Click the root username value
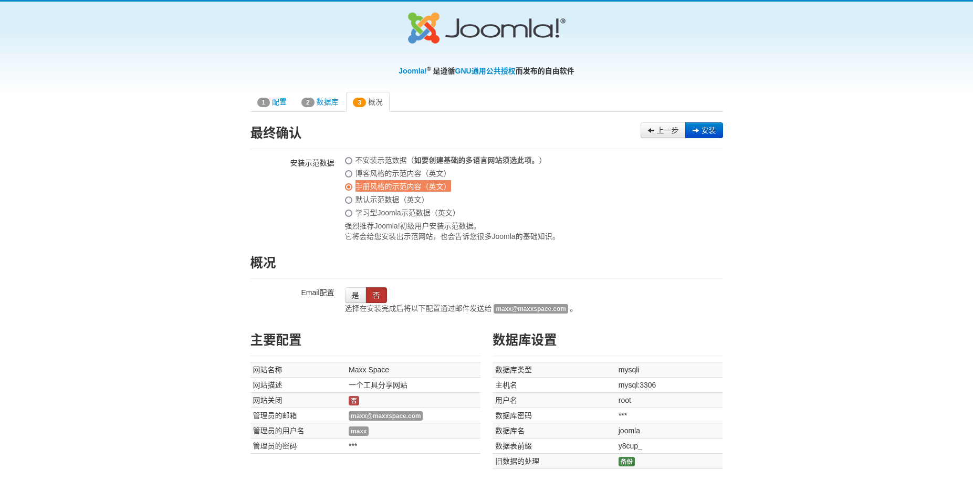Screen dimensions: 973x490 [x=624, y=400]
